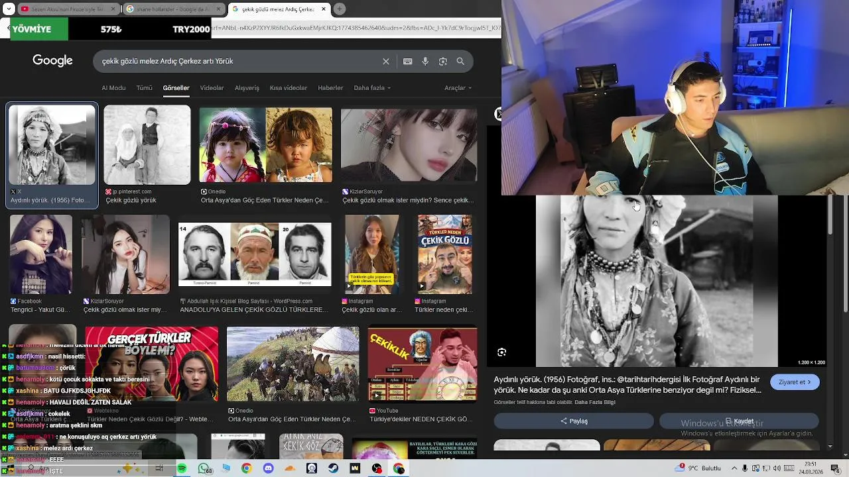Viewport: 849px width, 477px height.
Task: Click the Webtekno source label
Action: pyautogui.click(x=106, y=410)
